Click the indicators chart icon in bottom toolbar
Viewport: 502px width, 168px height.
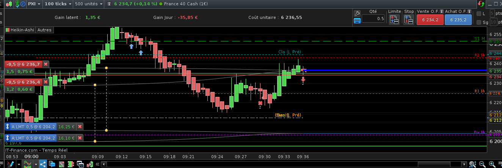(x=27, y=164)
